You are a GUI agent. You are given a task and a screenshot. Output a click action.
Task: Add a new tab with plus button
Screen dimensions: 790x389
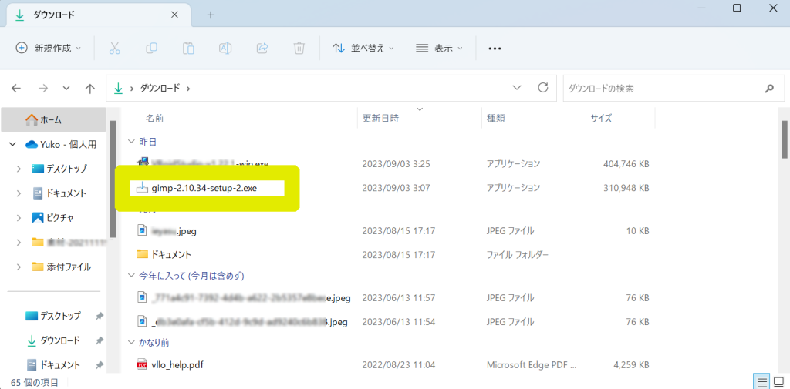coord(211,15)
